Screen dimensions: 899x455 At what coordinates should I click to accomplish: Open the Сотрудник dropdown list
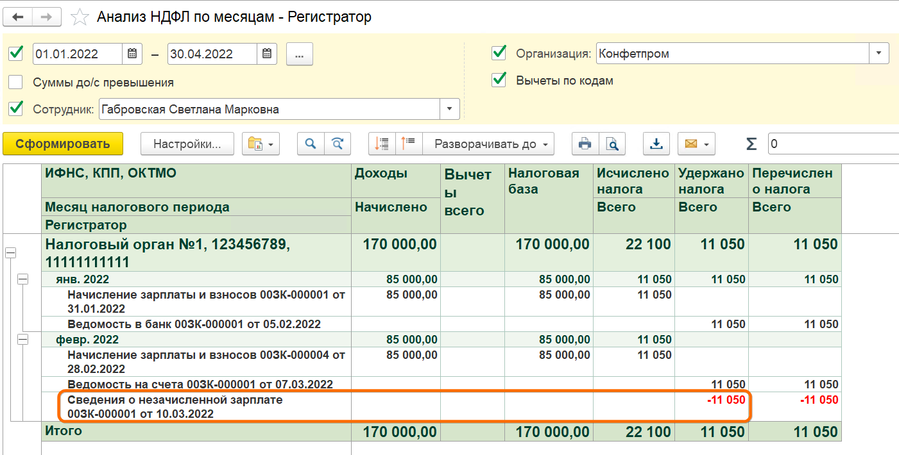tap(450, 109)
